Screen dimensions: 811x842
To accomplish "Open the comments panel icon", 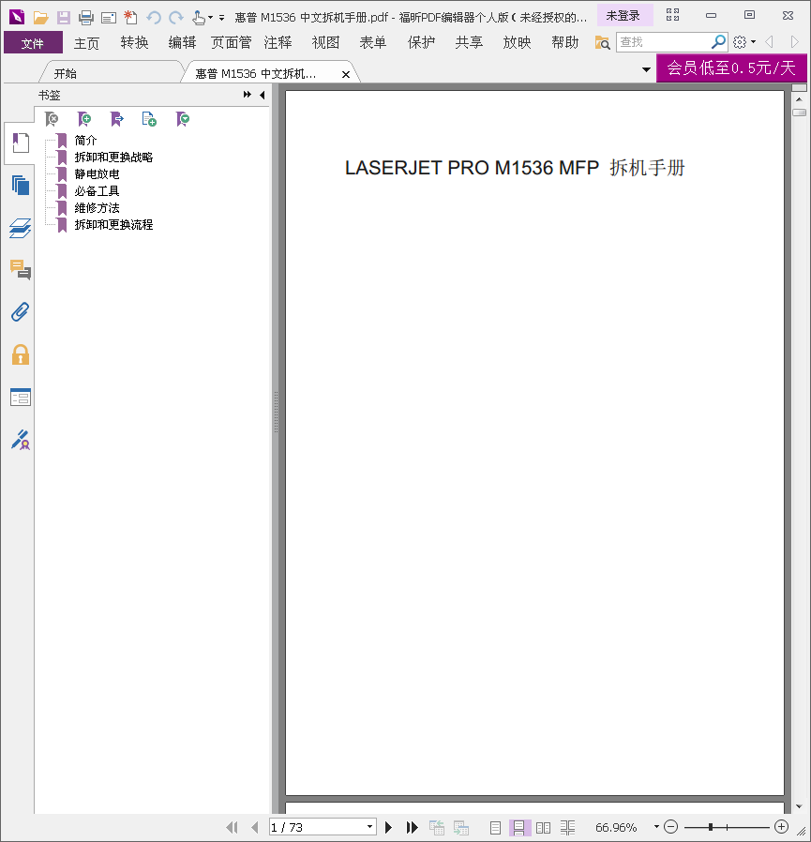I will [21, 269].
